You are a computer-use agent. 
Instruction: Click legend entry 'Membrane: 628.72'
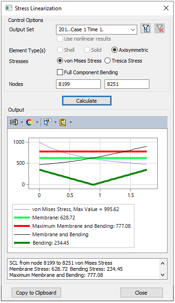pos(54,218)
